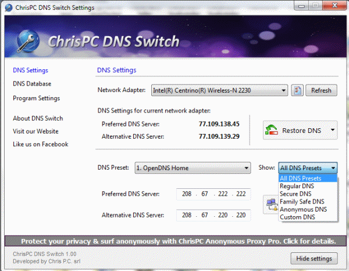Pick Custom DNS from the list
The height and width of the screenshot is (271, 349).
[308, 217]
